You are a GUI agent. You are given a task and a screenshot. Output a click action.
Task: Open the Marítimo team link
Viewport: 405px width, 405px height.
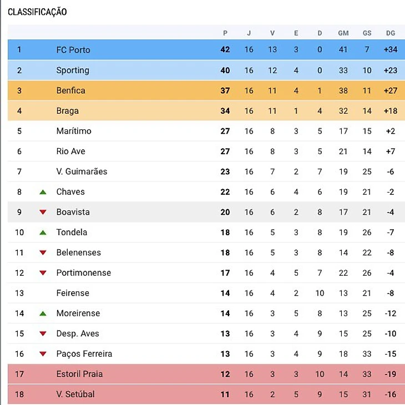(74, 131)
